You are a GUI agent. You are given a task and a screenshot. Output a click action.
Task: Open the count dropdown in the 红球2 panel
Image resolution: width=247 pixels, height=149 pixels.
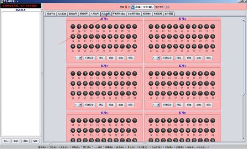coord(156,58)
